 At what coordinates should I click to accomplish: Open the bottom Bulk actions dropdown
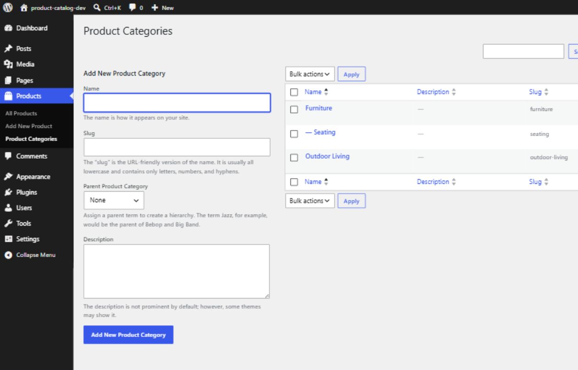(x=310, y=201)
